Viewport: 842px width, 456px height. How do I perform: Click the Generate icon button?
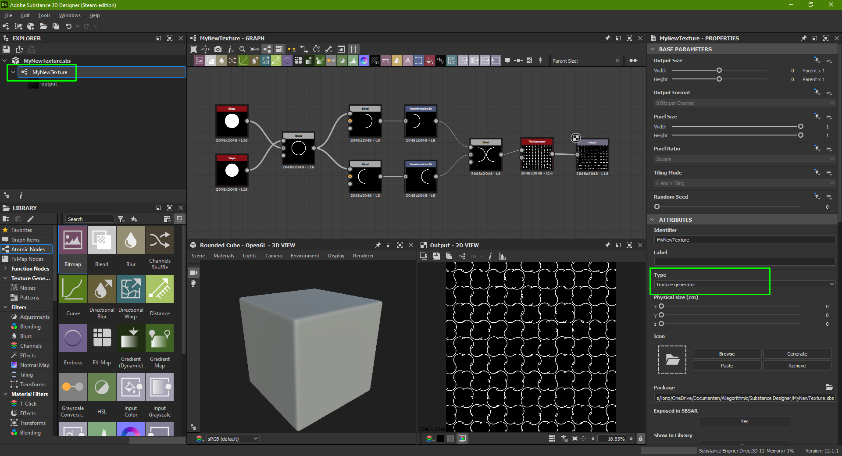pos(797,354)
